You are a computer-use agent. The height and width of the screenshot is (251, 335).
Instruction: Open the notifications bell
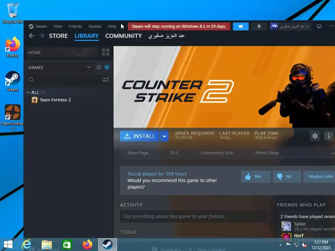tap(259, 26)
